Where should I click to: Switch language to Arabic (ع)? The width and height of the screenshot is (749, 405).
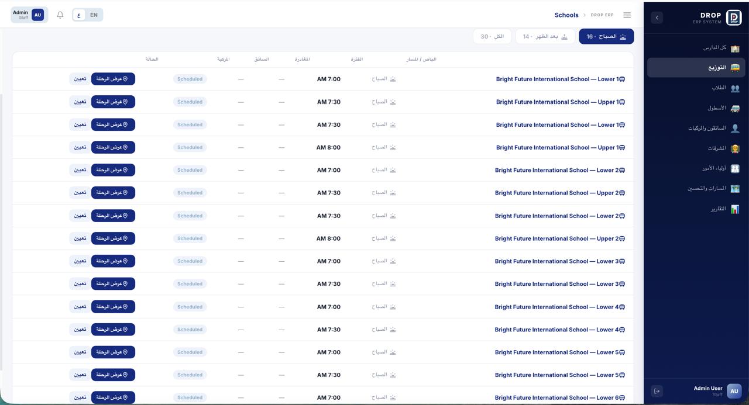pos(79,15)
